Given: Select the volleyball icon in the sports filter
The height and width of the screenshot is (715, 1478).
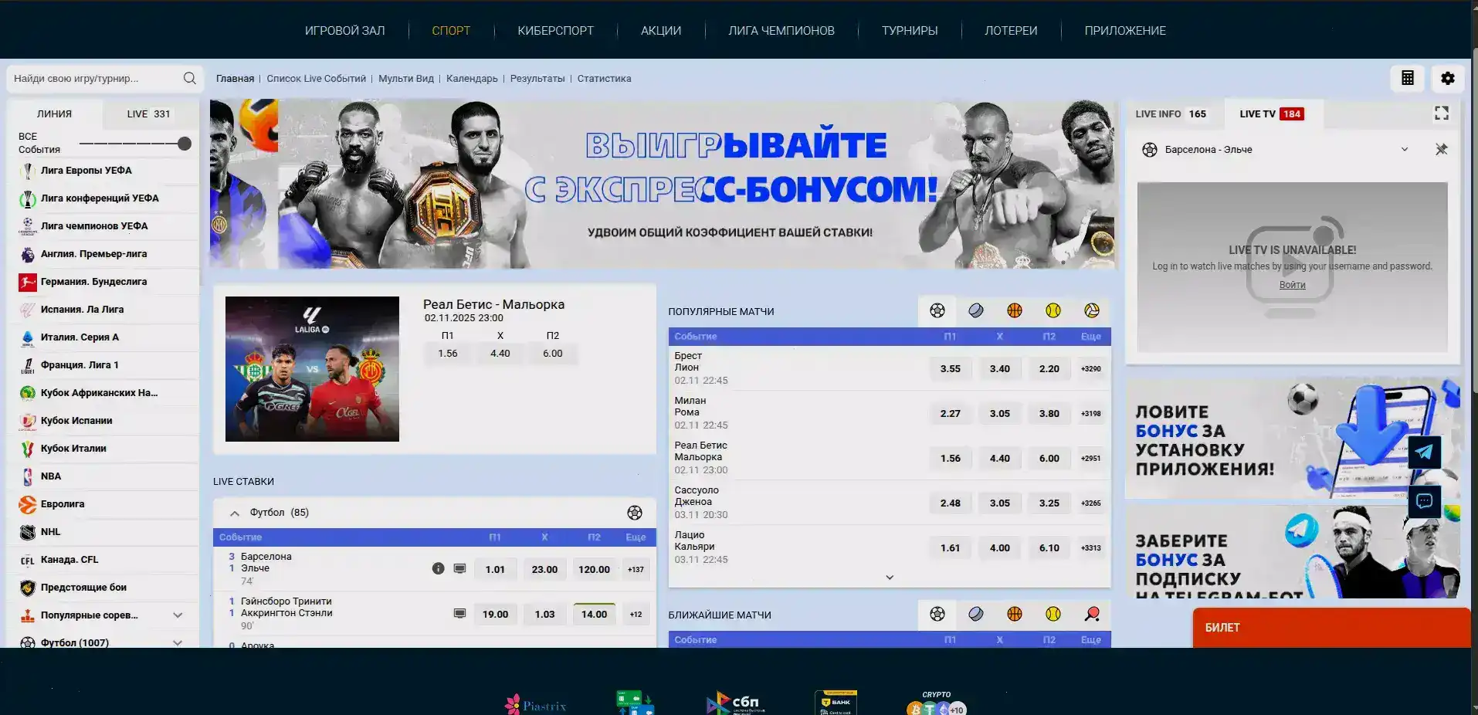Looking at the screenshot, I should coord(1092,310).
